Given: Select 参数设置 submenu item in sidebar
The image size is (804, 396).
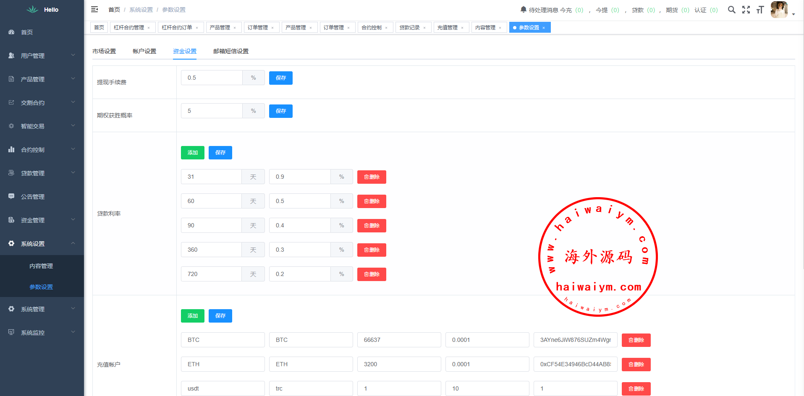Looking at the screenshot, I should click(41, 287).
